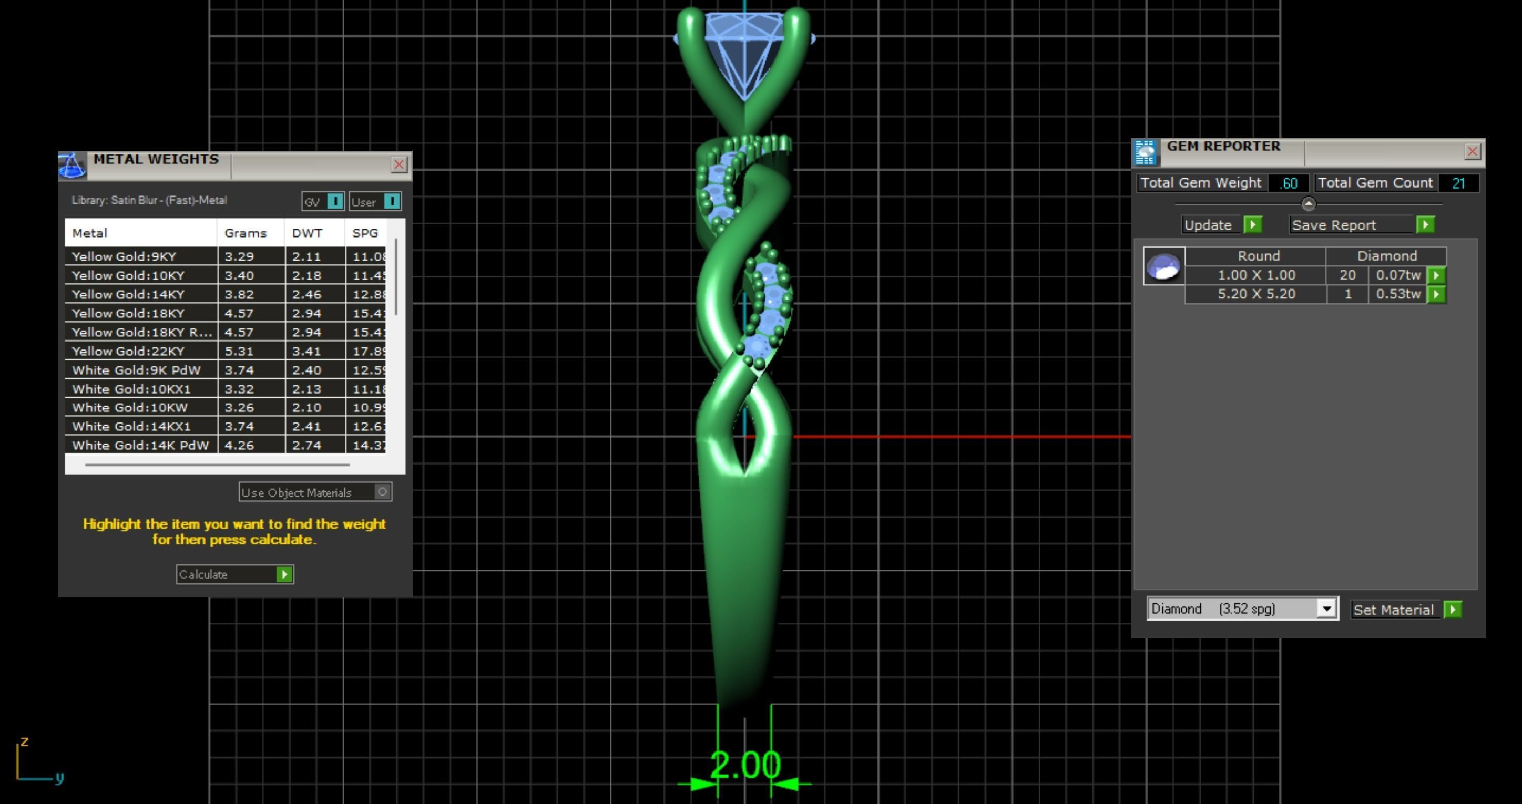Click the Set Material button

[1406, 610]
